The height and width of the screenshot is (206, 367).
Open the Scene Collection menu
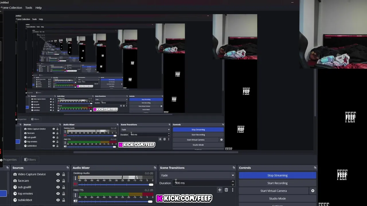(11, 8)
